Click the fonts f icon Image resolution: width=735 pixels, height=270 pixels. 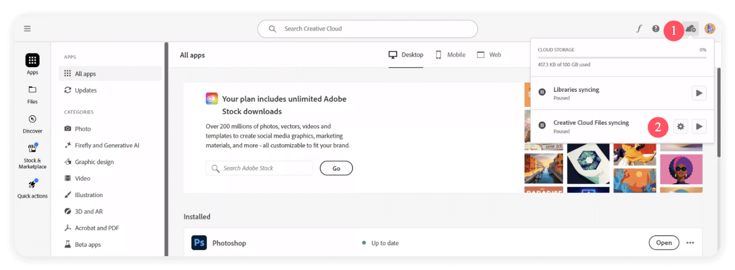tap(639, 29)
